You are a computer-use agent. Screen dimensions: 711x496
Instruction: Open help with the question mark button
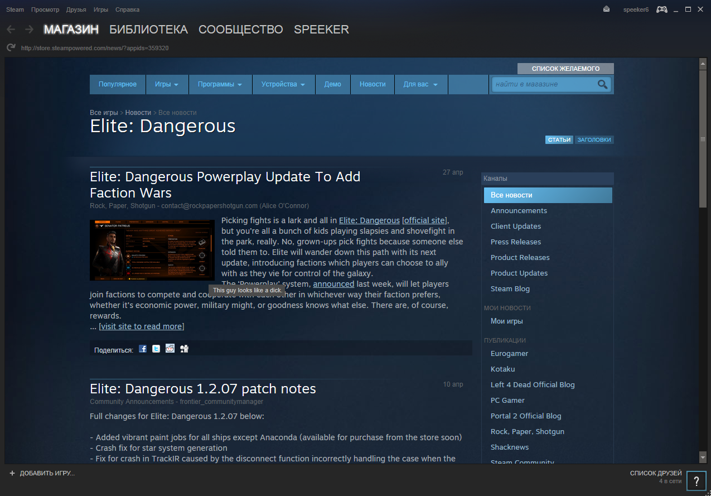[697, 481]
